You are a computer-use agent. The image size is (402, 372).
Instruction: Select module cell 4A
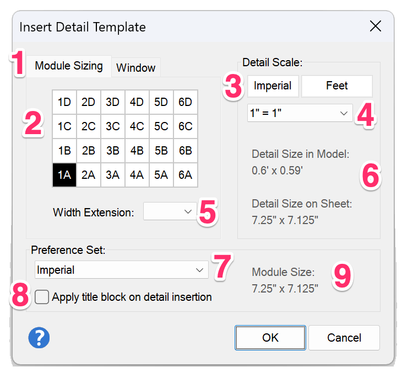click(137, 175)
